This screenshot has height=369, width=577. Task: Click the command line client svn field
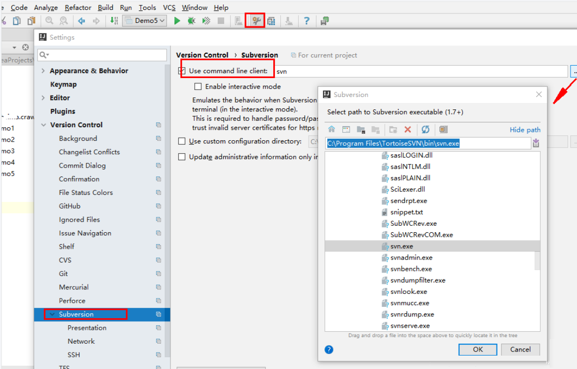[x=421, y=71]
